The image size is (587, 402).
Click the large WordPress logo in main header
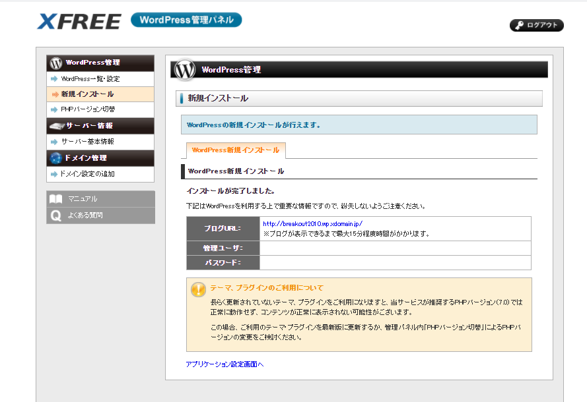(x=185, y=69)
